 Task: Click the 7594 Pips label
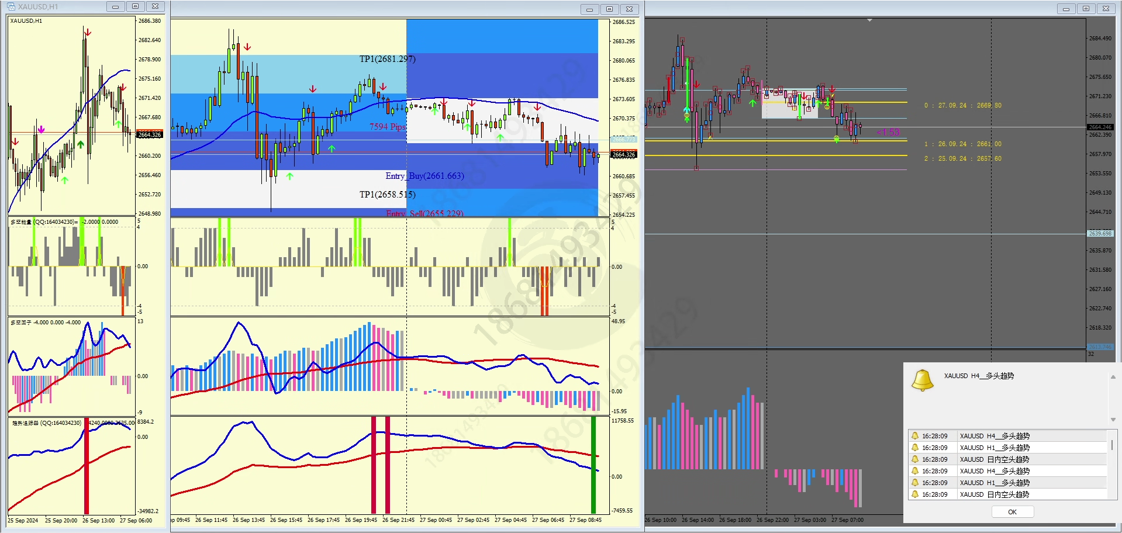[x=388, y=126]
